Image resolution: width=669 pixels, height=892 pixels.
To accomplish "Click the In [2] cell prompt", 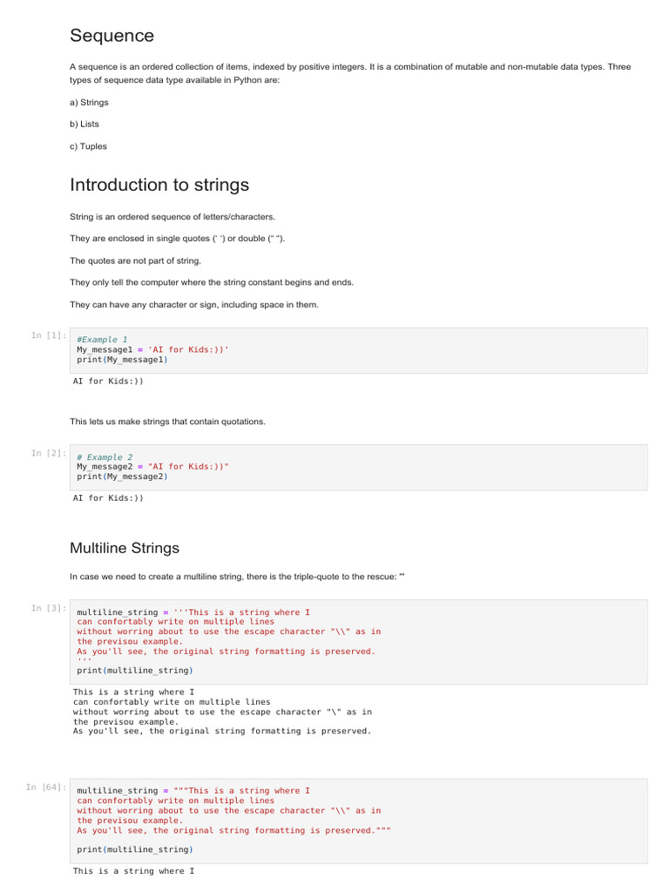I will [48, 453].
